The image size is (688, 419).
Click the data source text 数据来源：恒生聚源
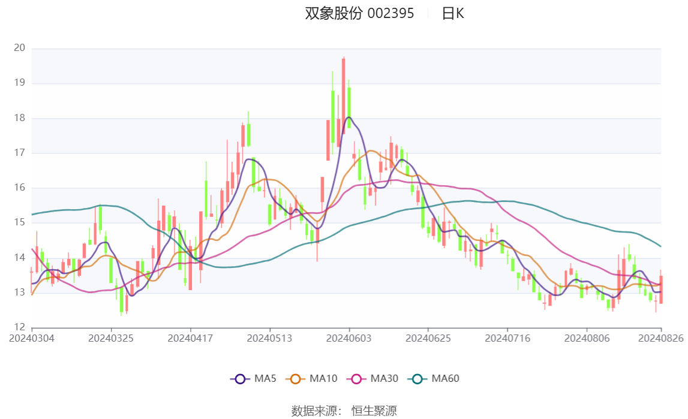(x=344, y=411)
